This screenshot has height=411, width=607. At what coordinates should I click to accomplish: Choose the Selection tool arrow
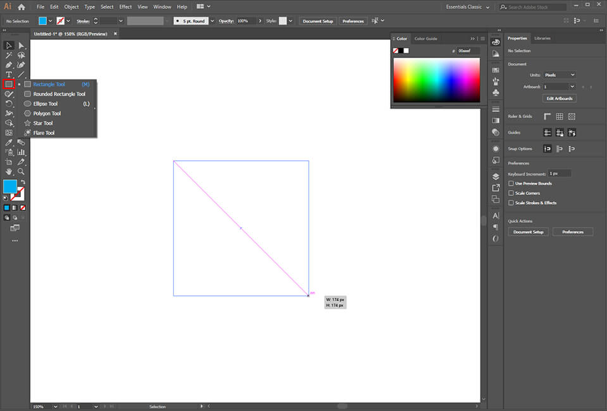click(9, 45)
